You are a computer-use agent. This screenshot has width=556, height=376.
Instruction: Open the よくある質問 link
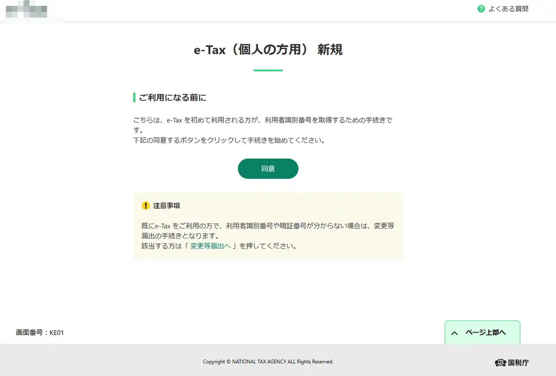click(x=508, y=9)
